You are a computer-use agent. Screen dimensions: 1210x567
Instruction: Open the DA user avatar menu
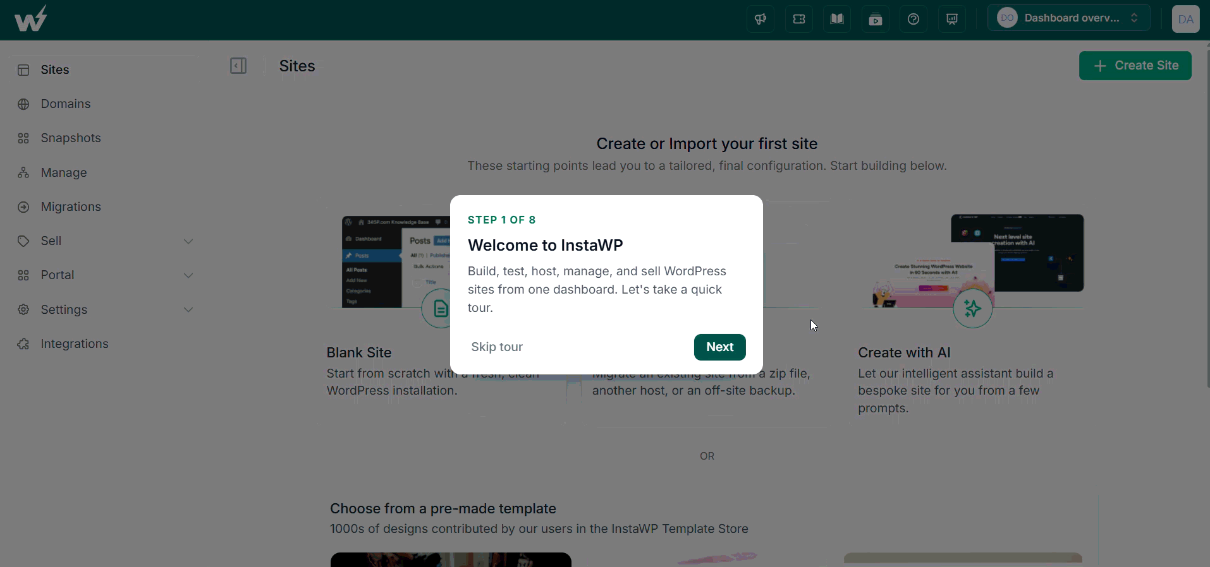1185,19
